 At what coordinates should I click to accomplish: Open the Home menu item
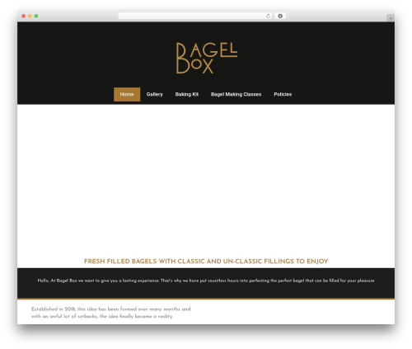(x=127, y=94)
